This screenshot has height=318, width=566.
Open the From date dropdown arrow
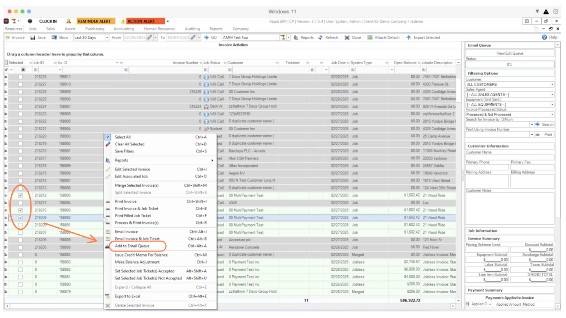[x=155, y=37]
